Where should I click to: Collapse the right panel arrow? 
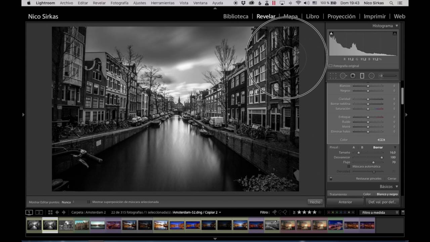click(x=406, y=115)
